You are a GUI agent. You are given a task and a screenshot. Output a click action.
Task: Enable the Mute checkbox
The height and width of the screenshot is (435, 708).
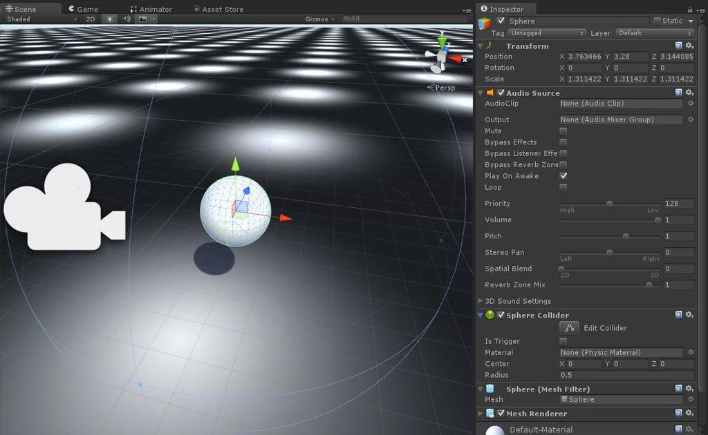(x=563, y=130)
